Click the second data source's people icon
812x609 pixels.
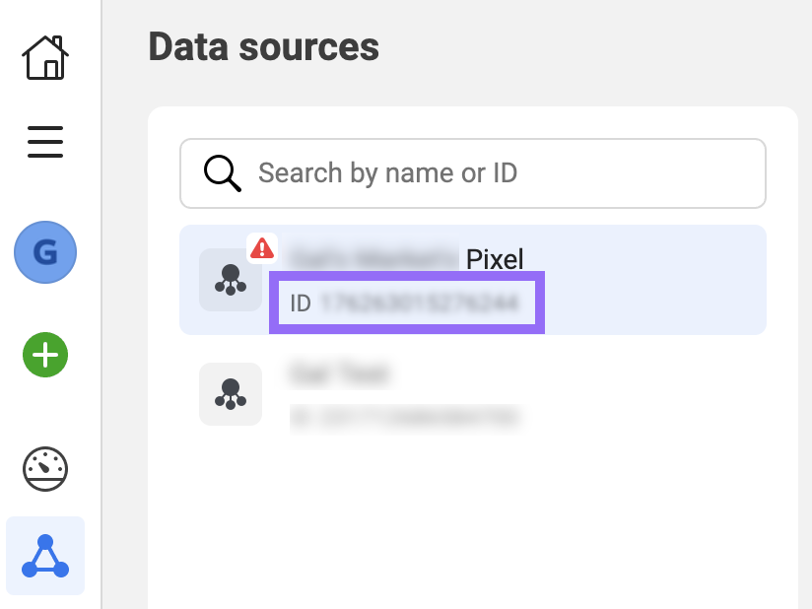[x=231, y=394]
